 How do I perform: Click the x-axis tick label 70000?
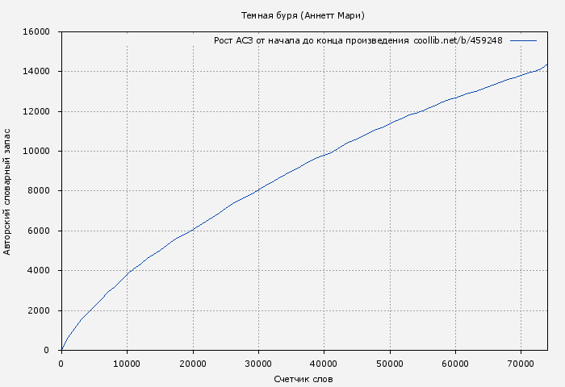(x=521, y=364)
